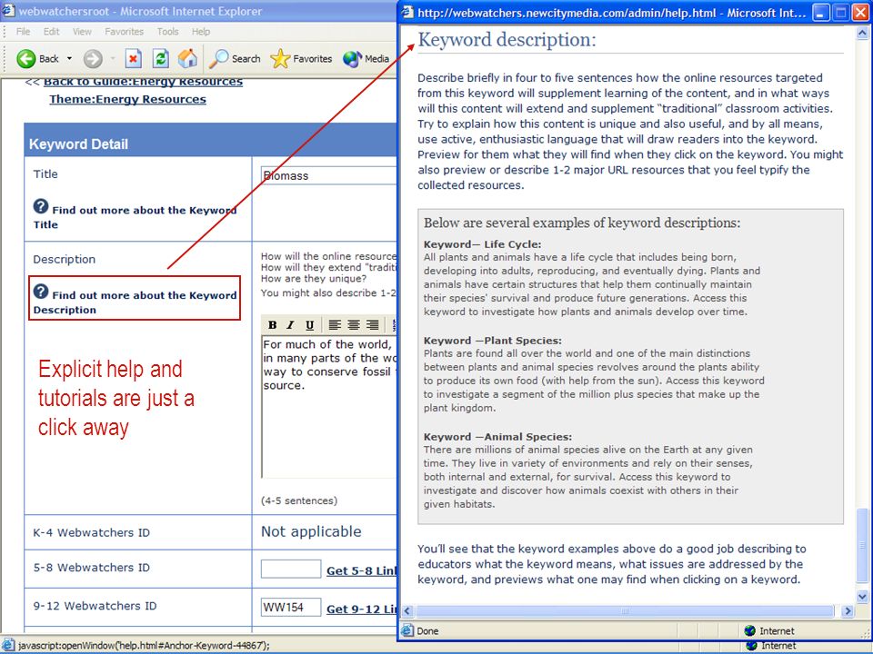Maximize the help.html window
The height and width of the screenshot is (654, 873).
tap(840, 13)
